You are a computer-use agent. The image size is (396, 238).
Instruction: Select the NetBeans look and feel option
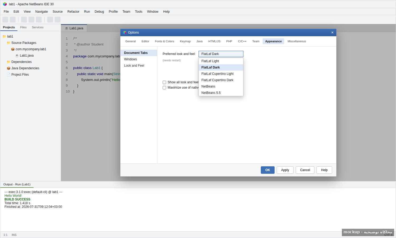[221, 86]
